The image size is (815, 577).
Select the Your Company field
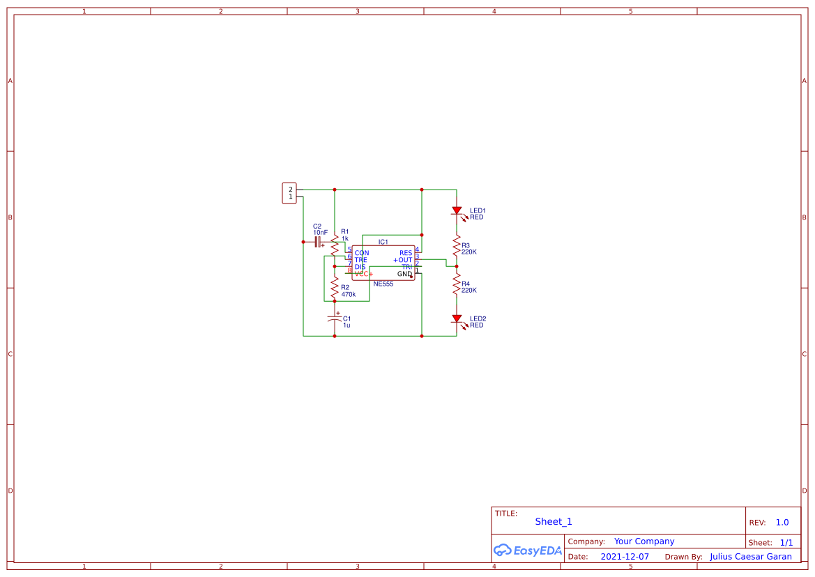[x=644, y=541]
